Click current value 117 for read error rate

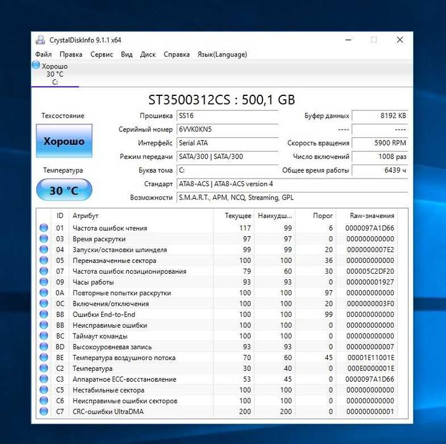(245, 228)
